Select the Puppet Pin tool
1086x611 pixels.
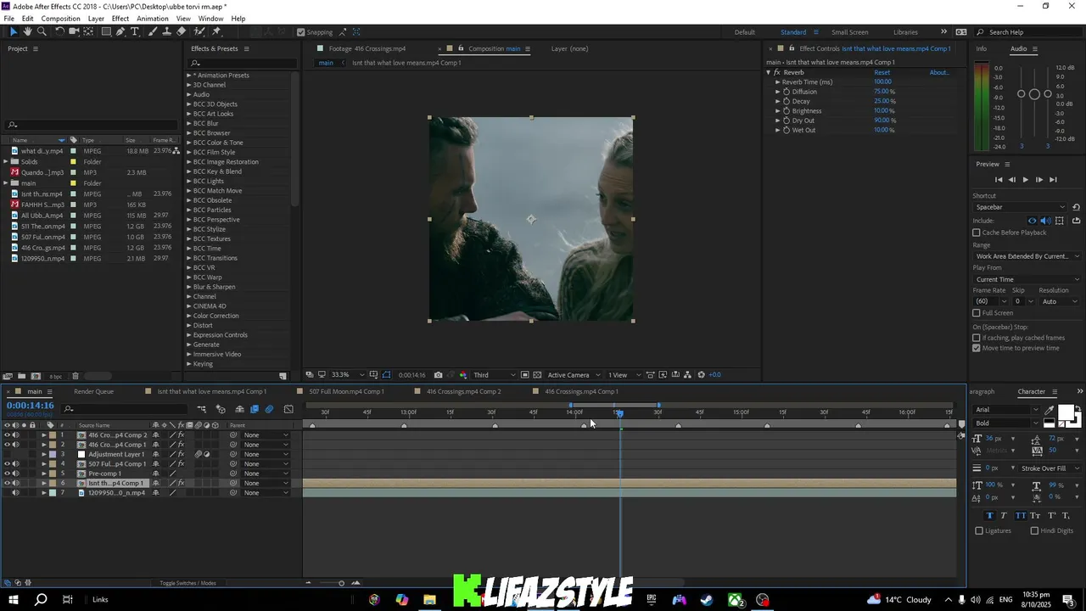point(217,31)
